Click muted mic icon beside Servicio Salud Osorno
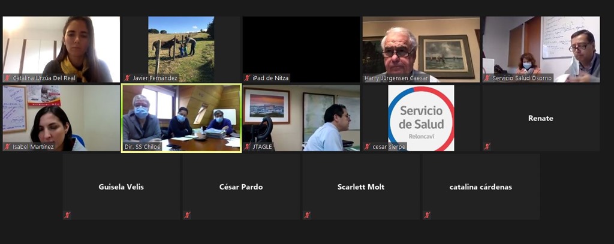 pyautogui.click(x=487, y=78)
